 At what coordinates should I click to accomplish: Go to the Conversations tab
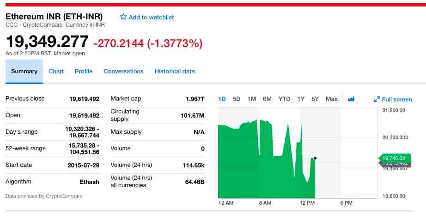click(123, 71)
